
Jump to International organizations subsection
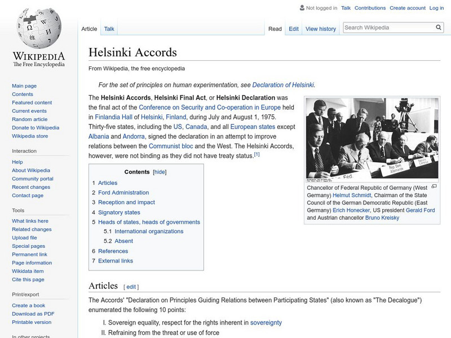pyautogui.click(x=149, y=232)
